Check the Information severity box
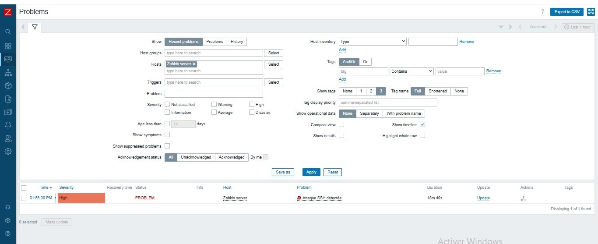The height and width of the screenshot is (244, 598). coord(167,112)
